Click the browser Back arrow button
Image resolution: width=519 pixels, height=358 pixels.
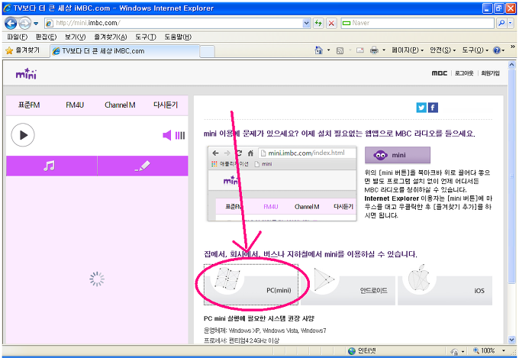11,23
